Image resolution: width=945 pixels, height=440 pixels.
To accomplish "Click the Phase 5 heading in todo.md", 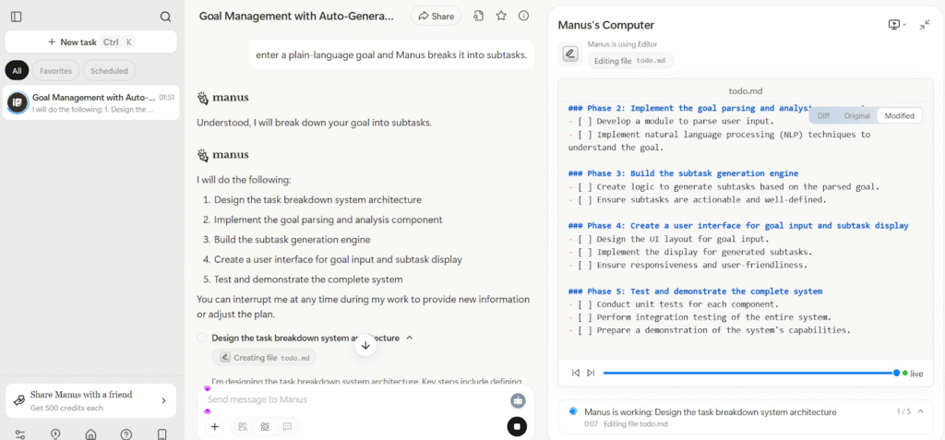I will pos(695,291).
